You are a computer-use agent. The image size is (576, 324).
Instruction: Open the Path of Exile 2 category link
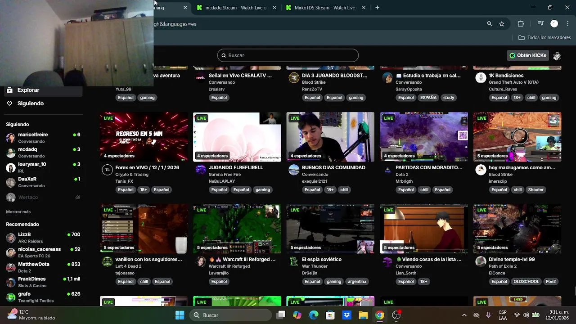tap(505, 266)
